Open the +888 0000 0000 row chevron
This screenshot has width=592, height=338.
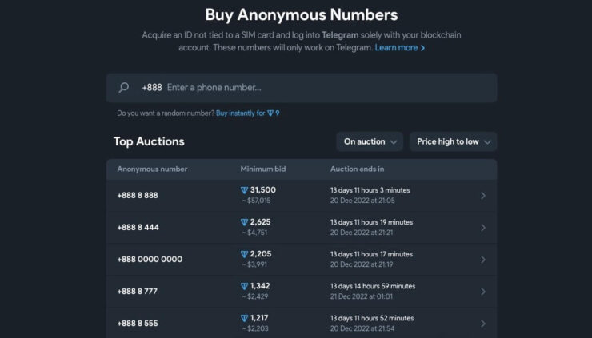[x=483, y=260]
